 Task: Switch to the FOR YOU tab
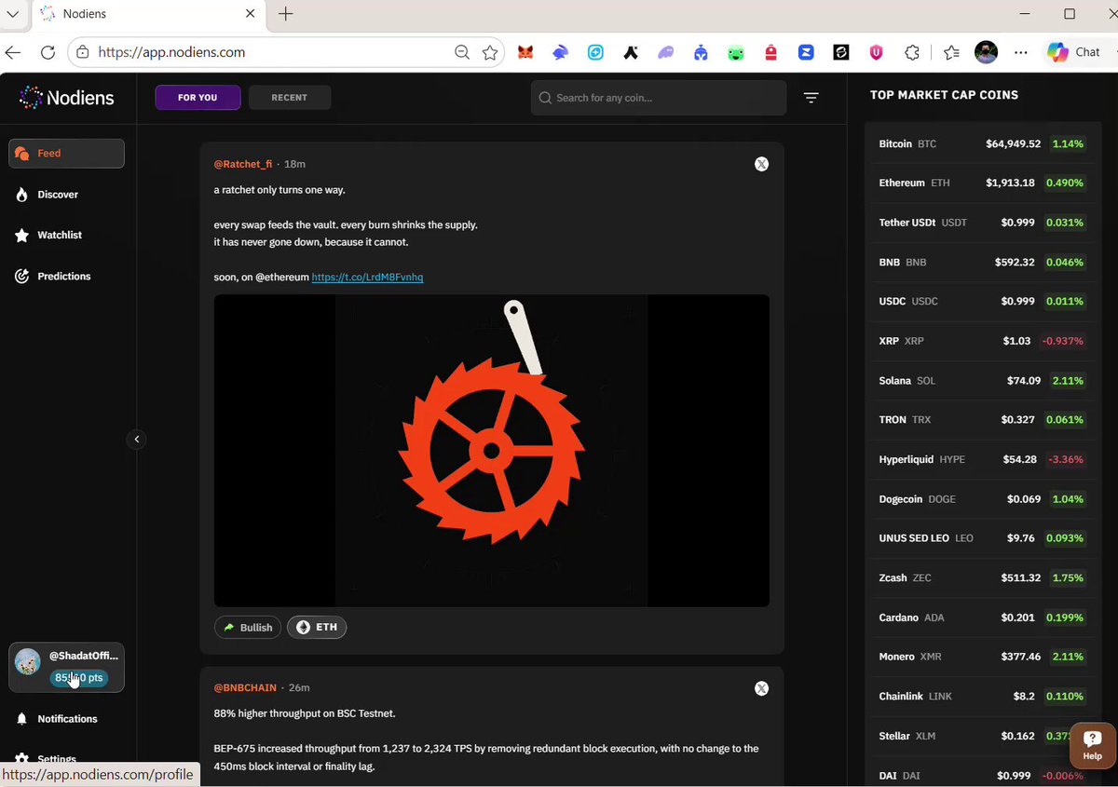pos(198,98)
